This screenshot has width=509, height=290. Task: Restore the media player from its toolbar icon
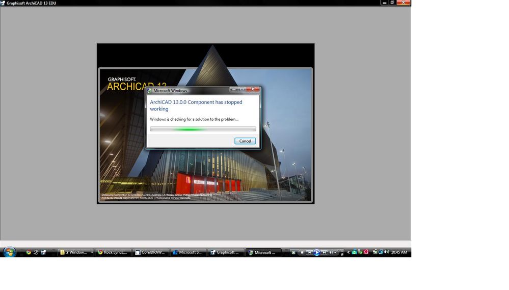(x=342, y=254)
